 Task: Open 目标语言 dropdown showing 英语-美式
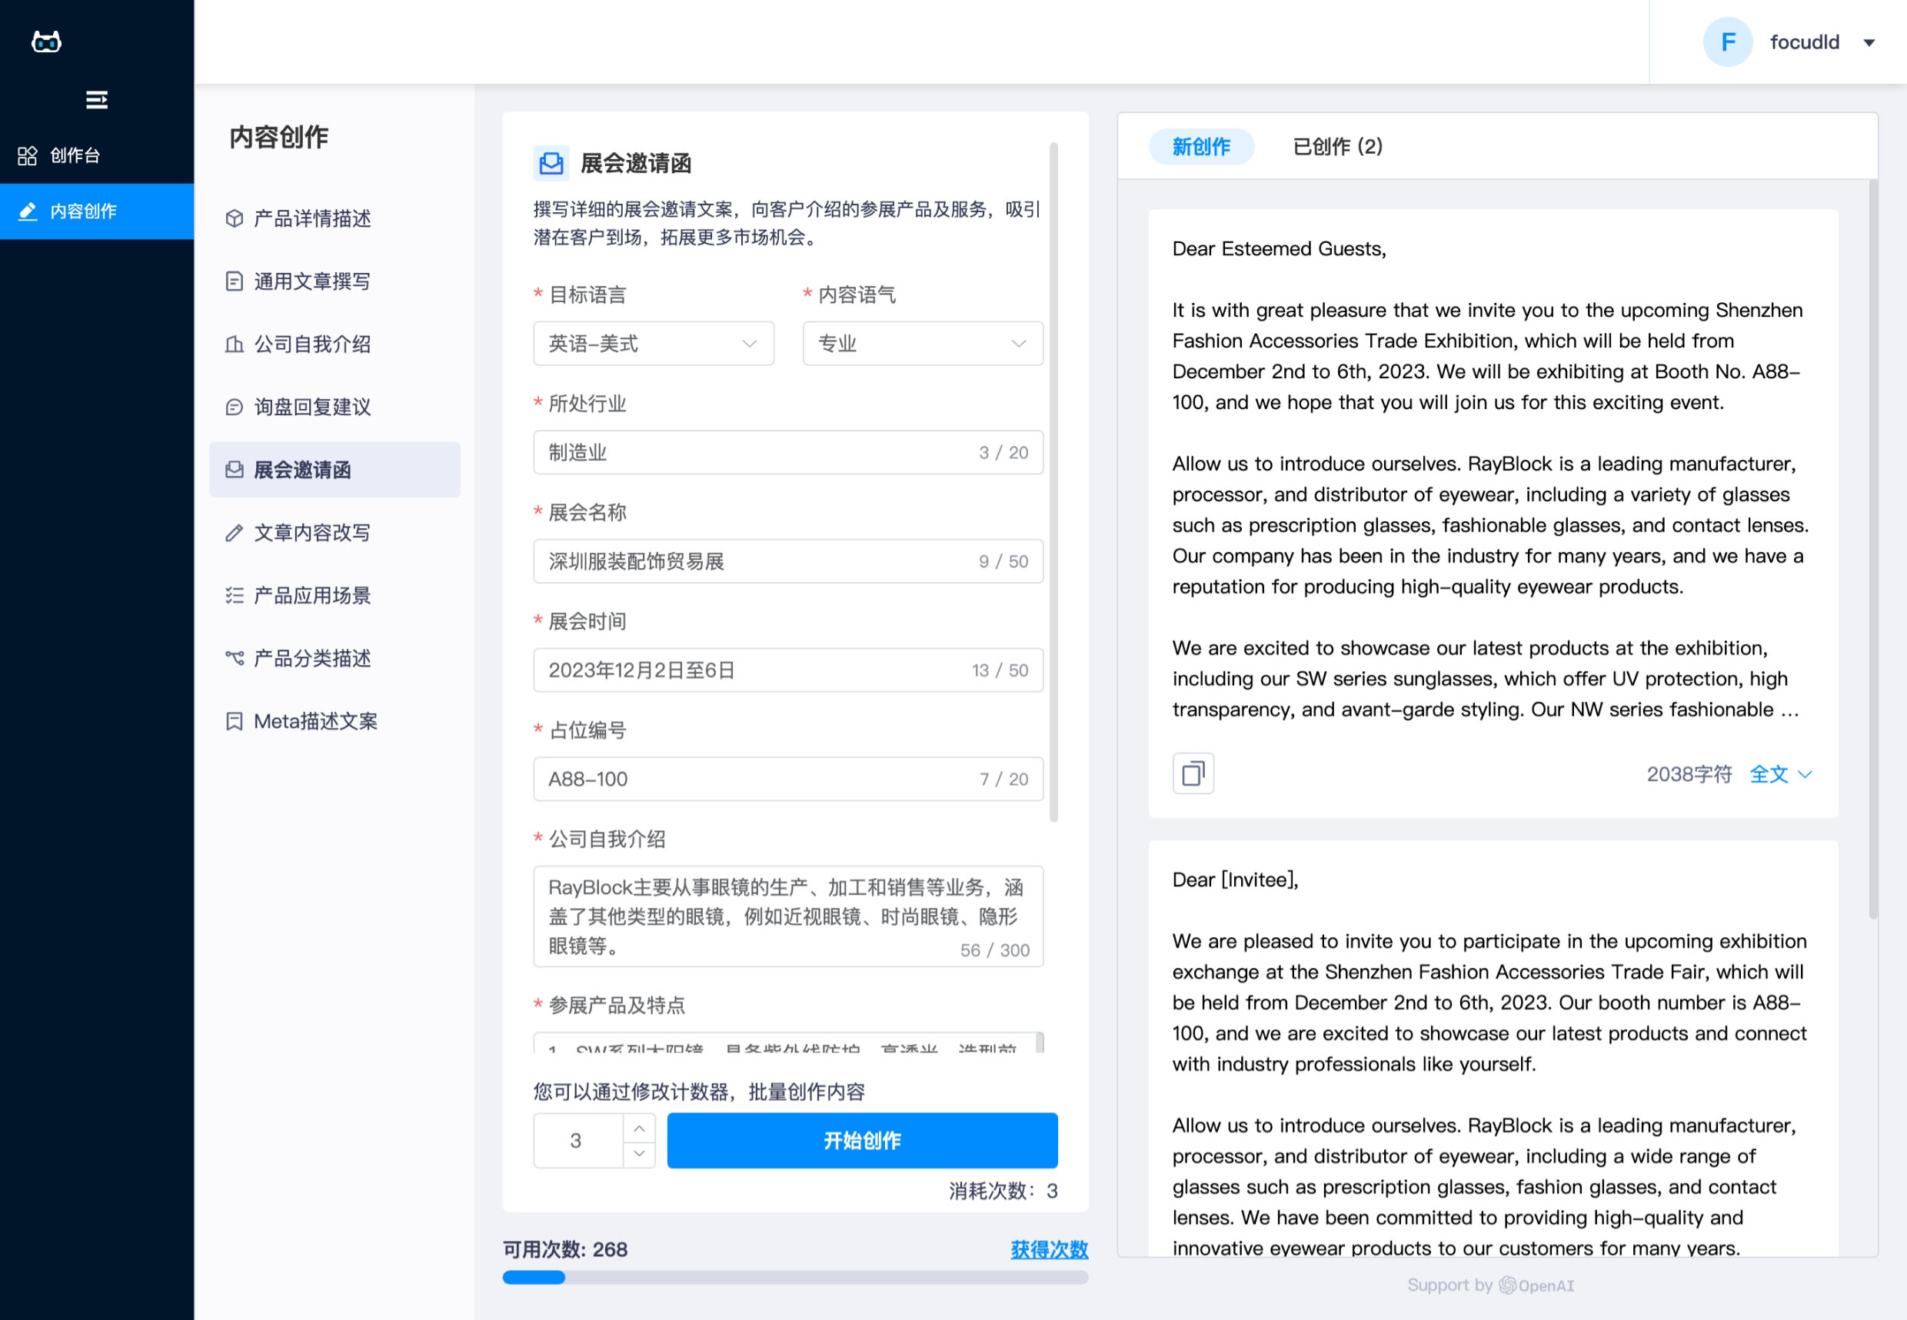pos(653,343)
